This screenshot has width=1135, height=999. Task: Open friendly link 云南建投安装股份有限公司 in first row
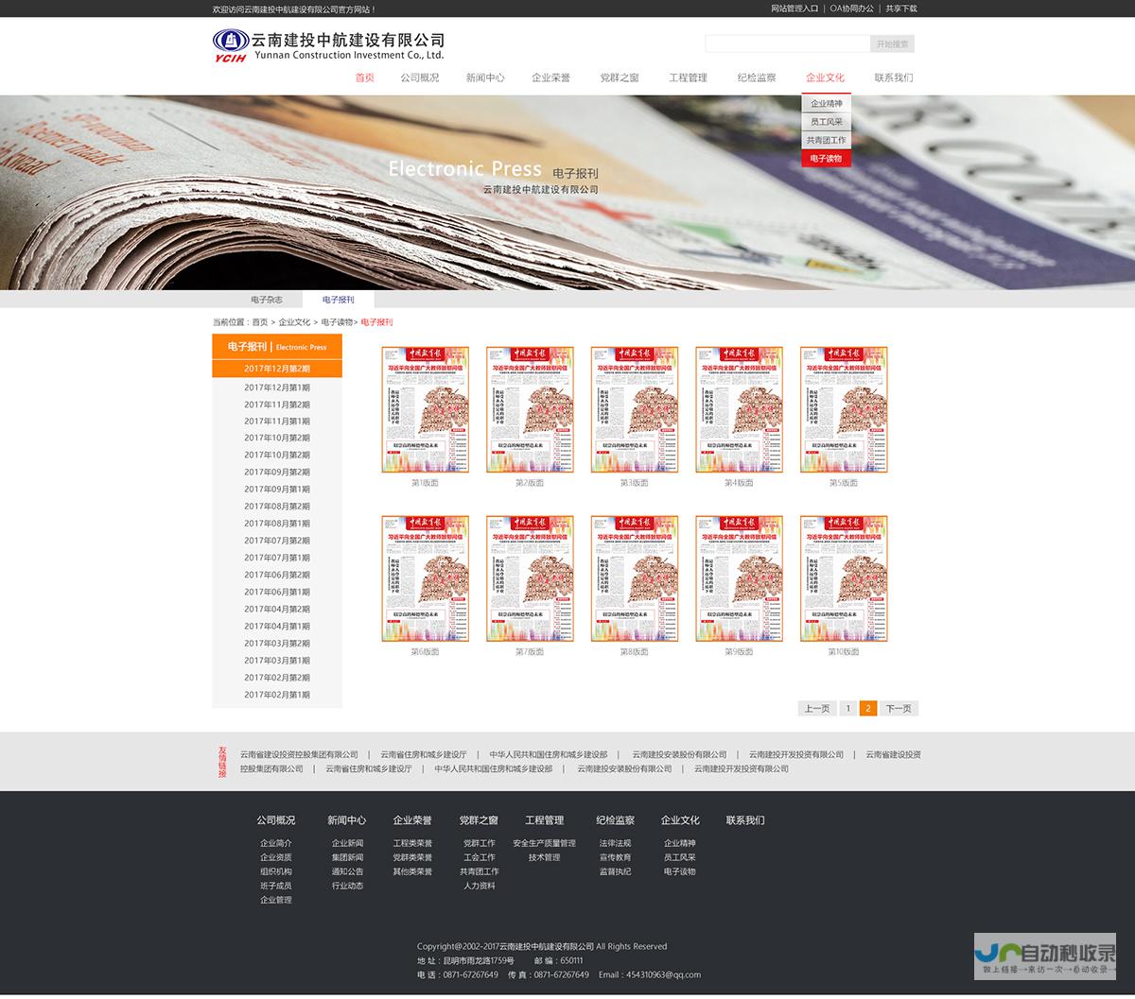click(680, 754)
